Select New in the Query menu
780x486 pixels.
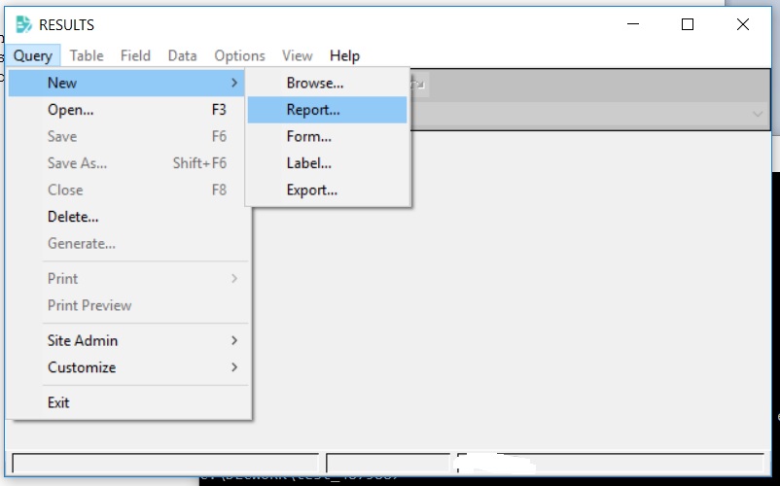coord(126,83)
